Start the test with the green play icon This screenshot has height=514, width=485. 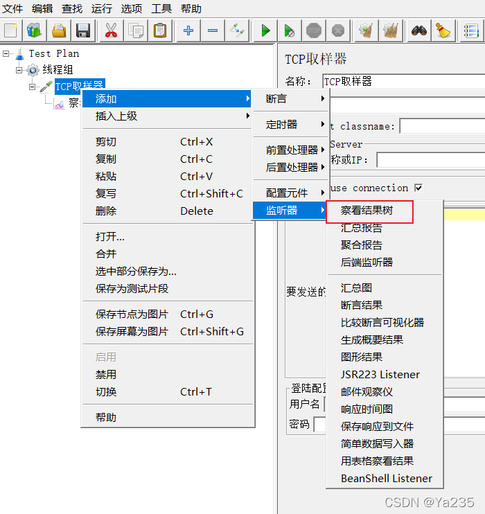click(265, 30)
